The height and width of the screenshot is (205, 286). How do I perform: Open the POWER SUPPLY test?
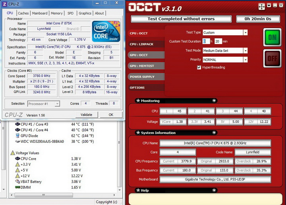(146, 77)
